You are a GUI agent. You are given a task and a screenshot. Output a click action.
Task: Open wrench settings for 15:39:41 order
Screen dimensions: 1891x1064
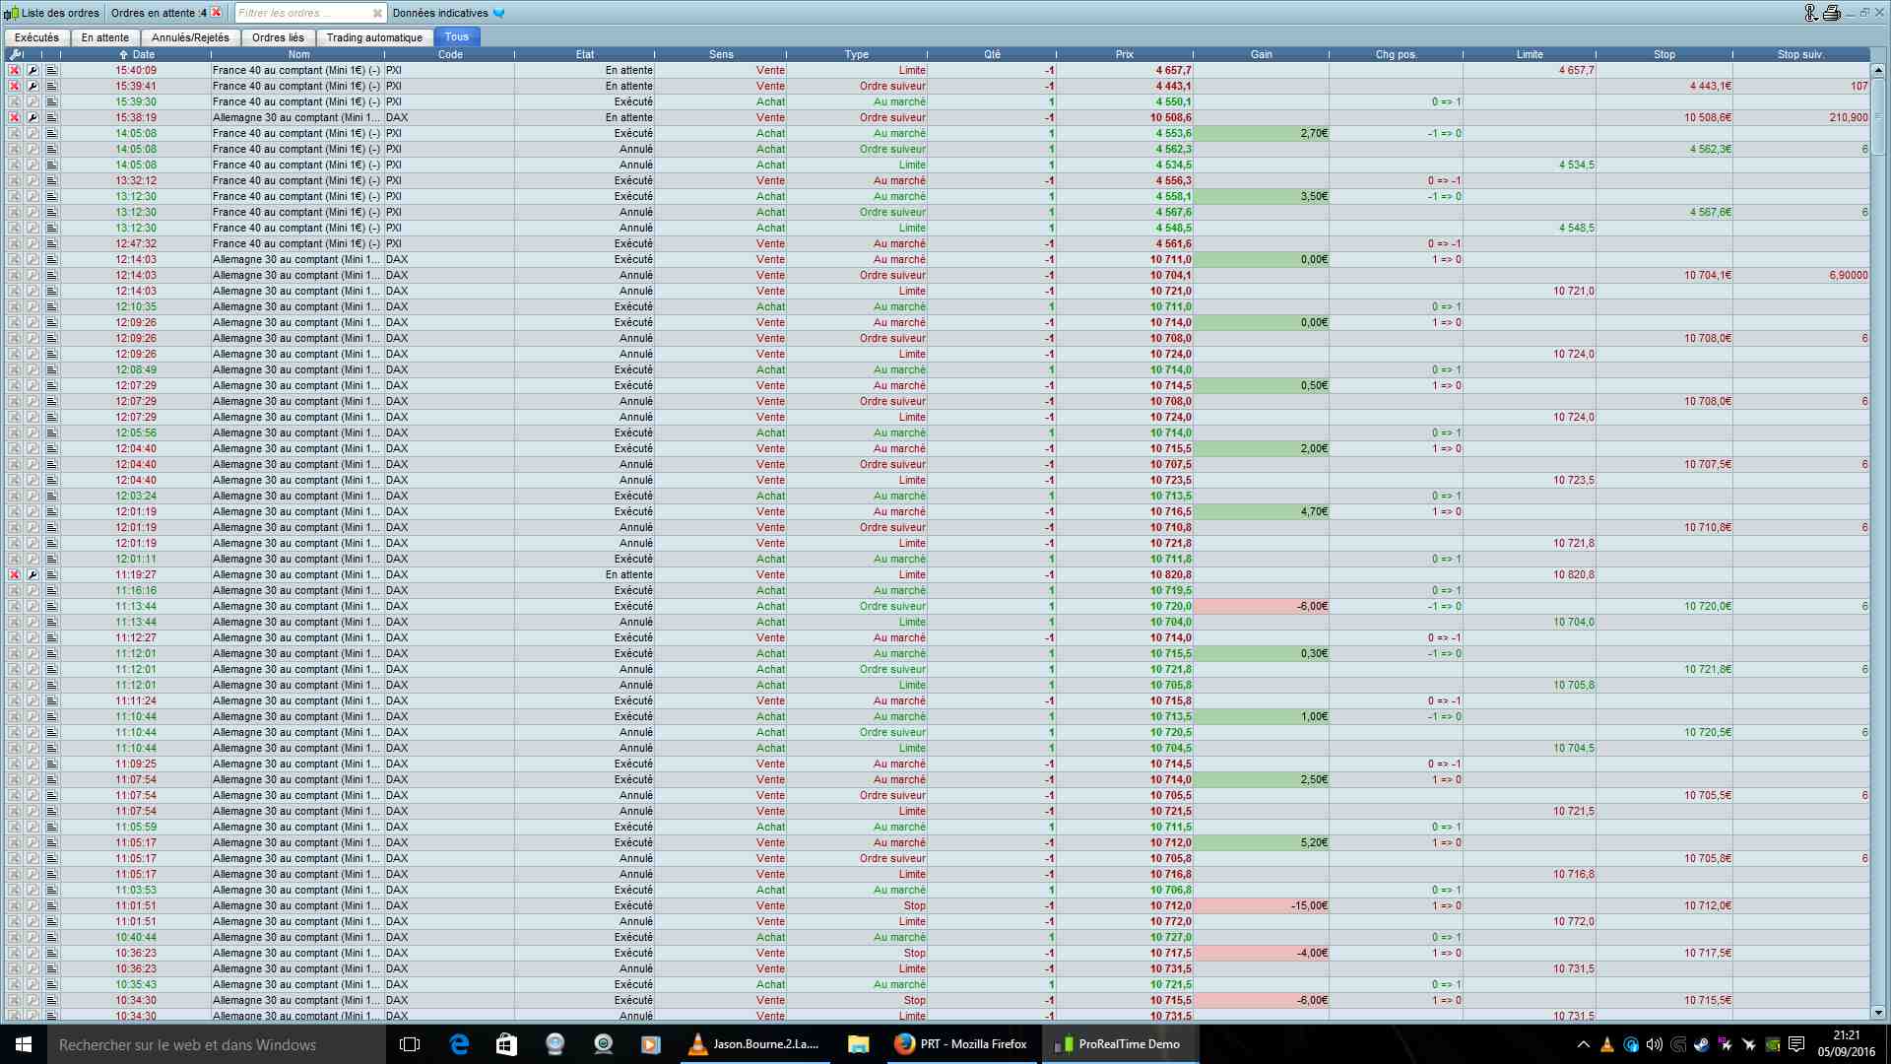point(33,87)
